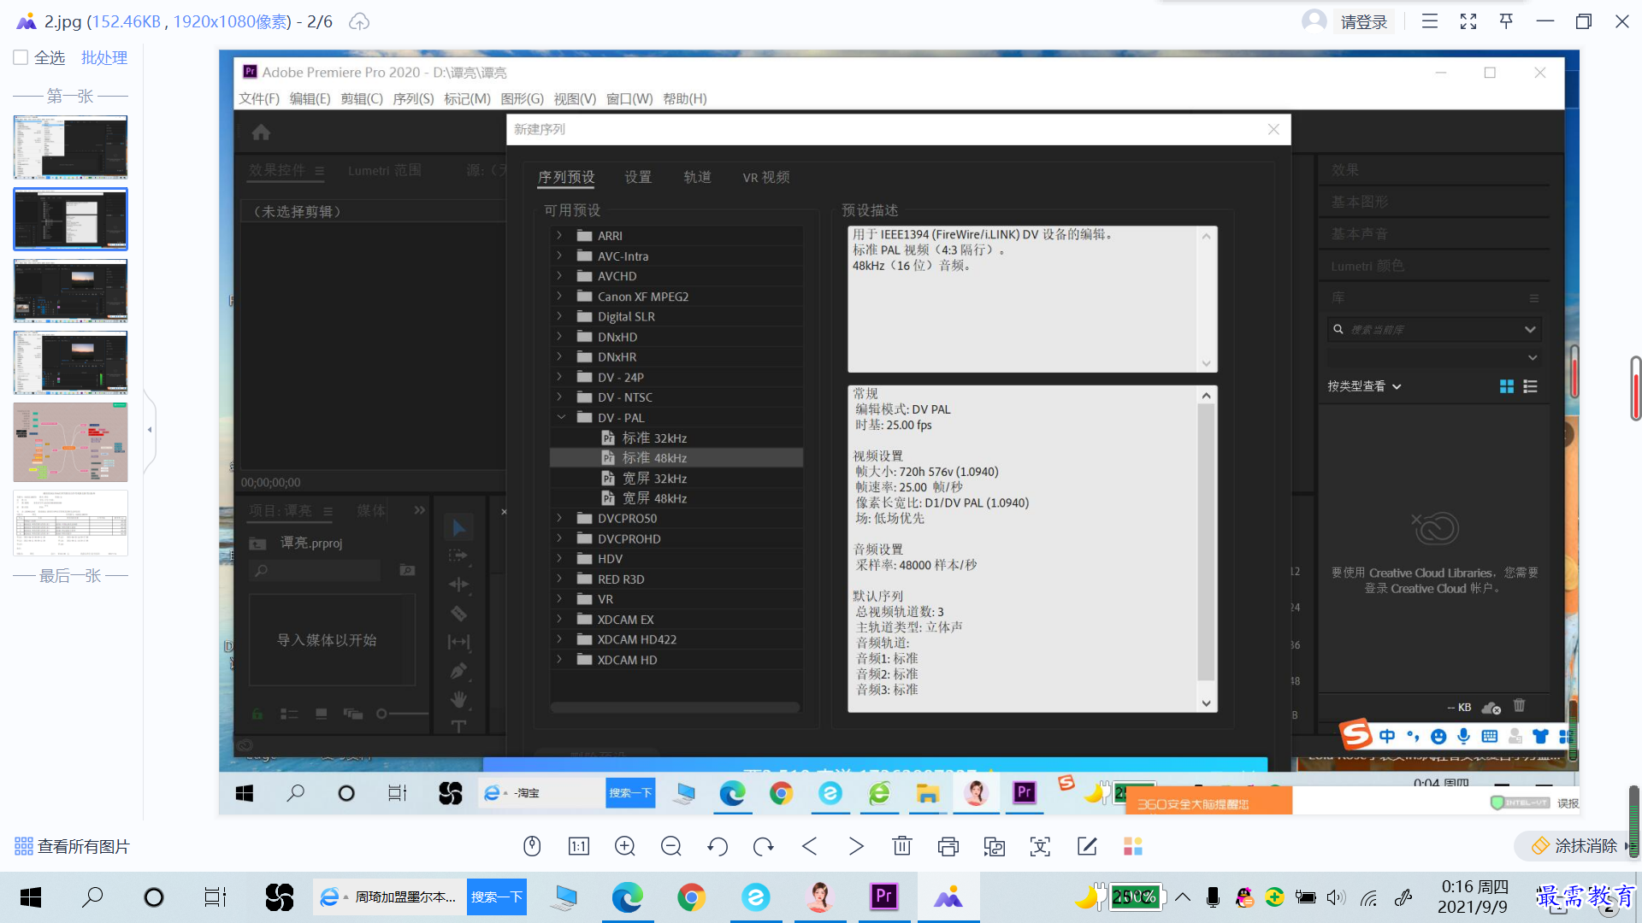Switch library to grid view icon

(x=1507, y=386)
